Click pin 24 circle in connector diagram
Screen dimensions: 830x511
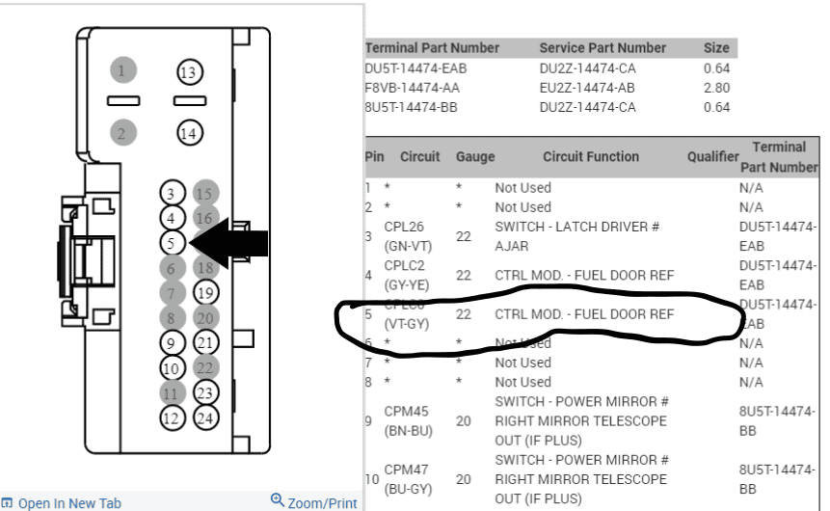206,417
